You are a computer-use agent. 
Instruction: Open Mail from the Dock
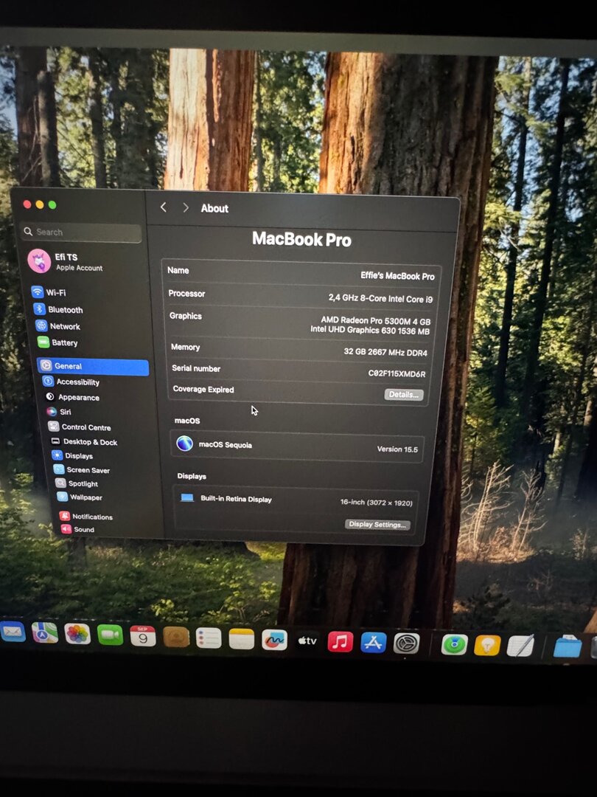(x=13, y=632)
